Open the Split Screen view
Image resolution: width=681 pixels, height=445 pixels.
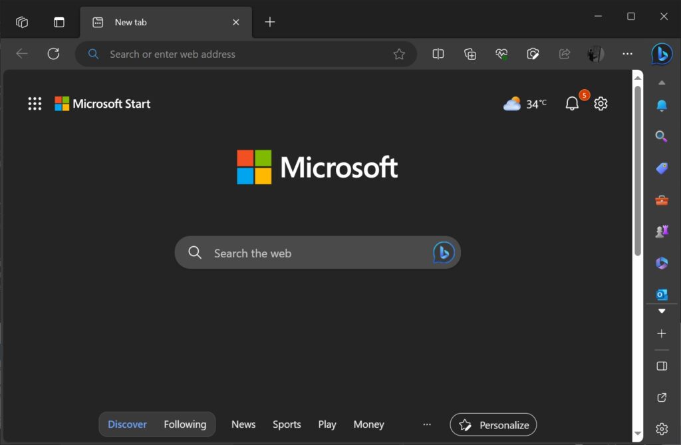coord(438,54)
